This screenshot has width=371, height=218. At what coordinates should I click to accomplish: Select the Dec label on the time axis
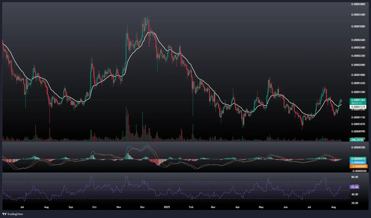coord(142,207)
